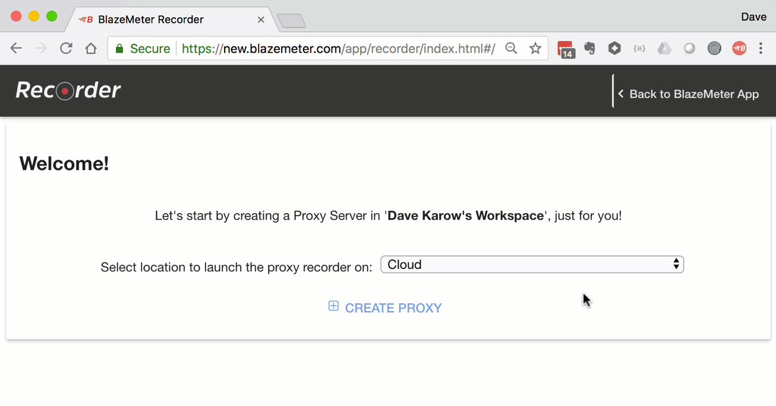
Task: Click the Dave profile button
Action: point(753,17)
